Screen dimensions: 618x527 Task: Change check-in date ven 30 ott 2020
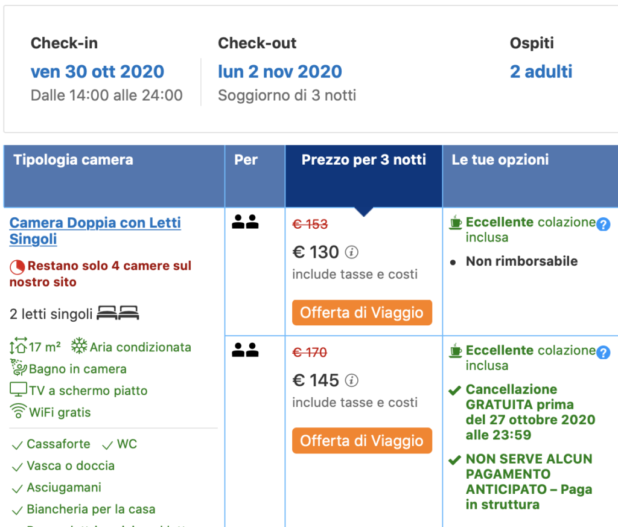[97, 72]
